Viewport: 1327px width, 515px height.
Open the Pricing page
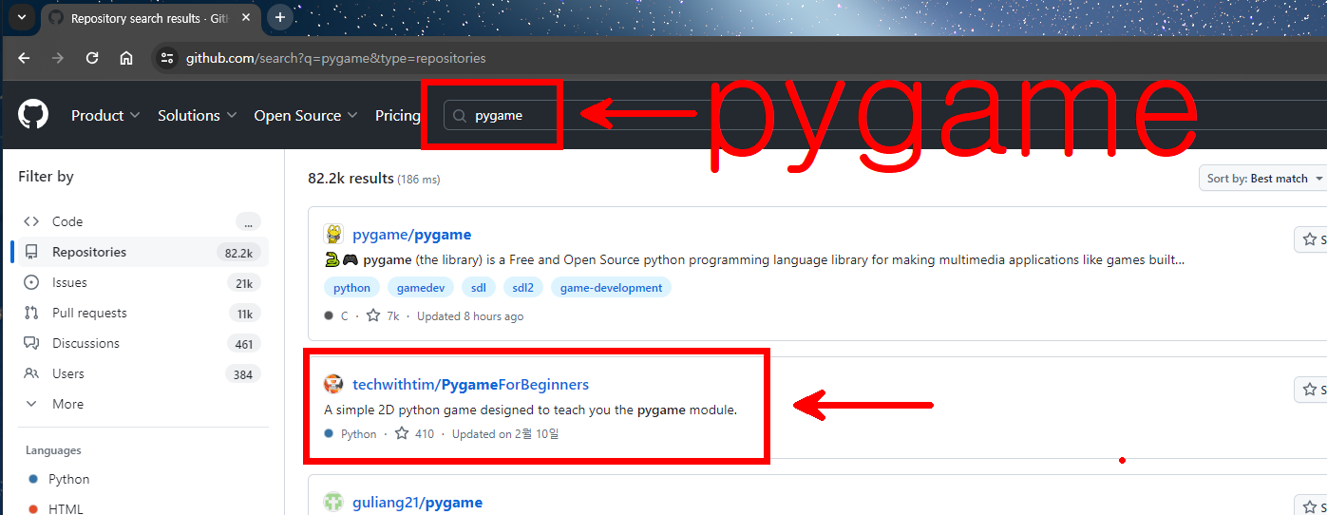pos(397,115)
